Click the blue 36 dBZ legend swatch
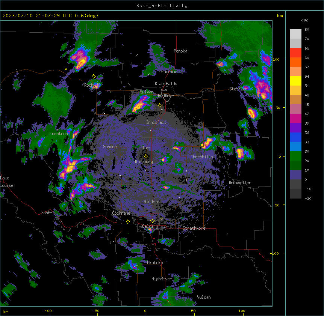The height and width of the screenshot is (316, 324). point(295,137)
